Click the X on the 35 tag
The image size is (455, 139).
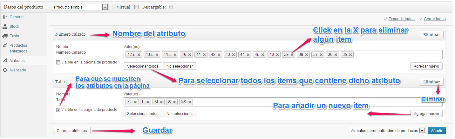coord(350,55)
